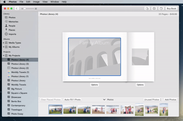Select the third photo thumbnail in tray
This screenshot has height=121, width=183.
click(x=84, y=109)
